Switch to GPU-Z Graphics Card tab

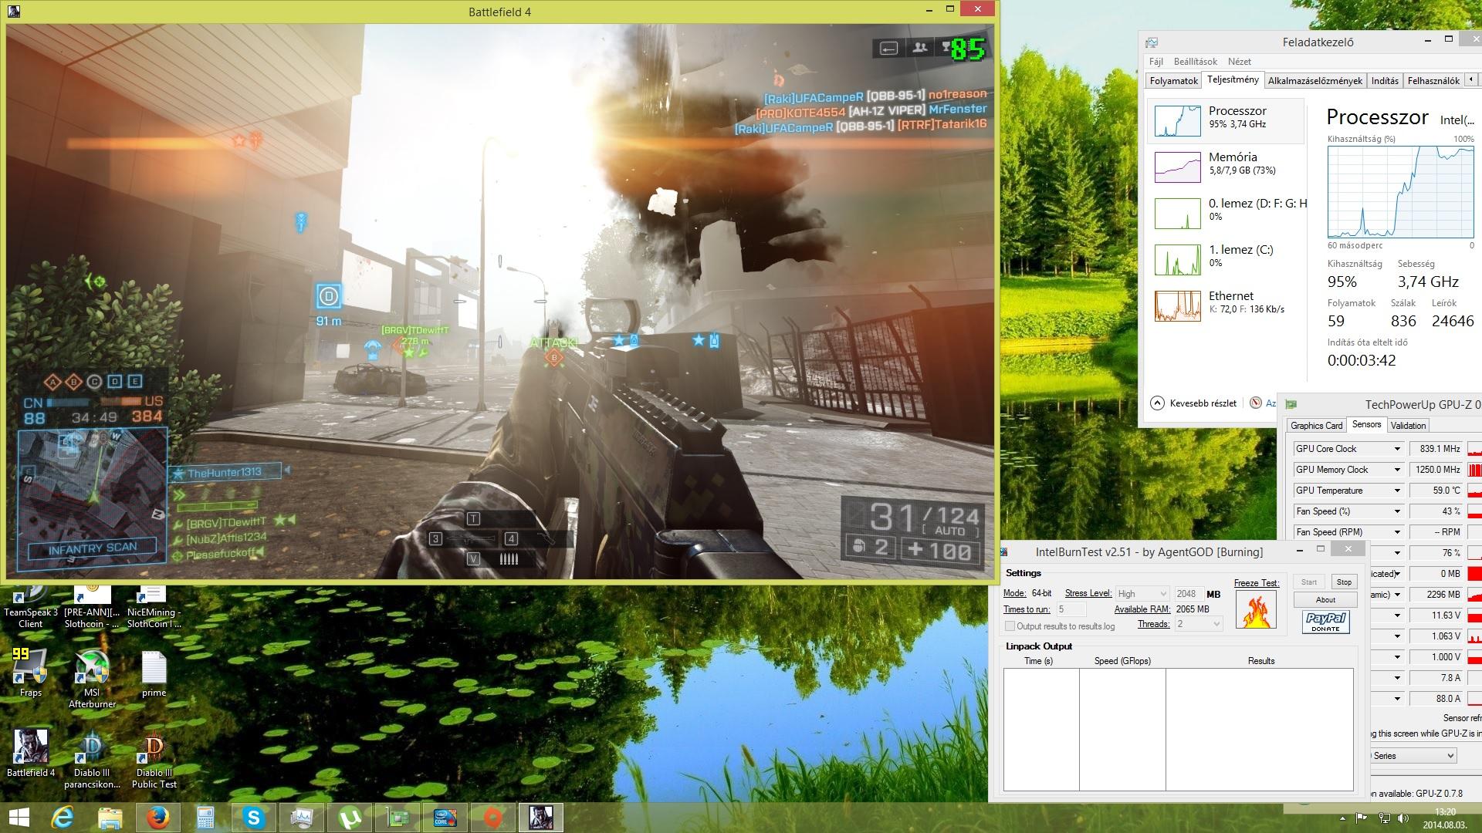click(x=1316, y=426)
